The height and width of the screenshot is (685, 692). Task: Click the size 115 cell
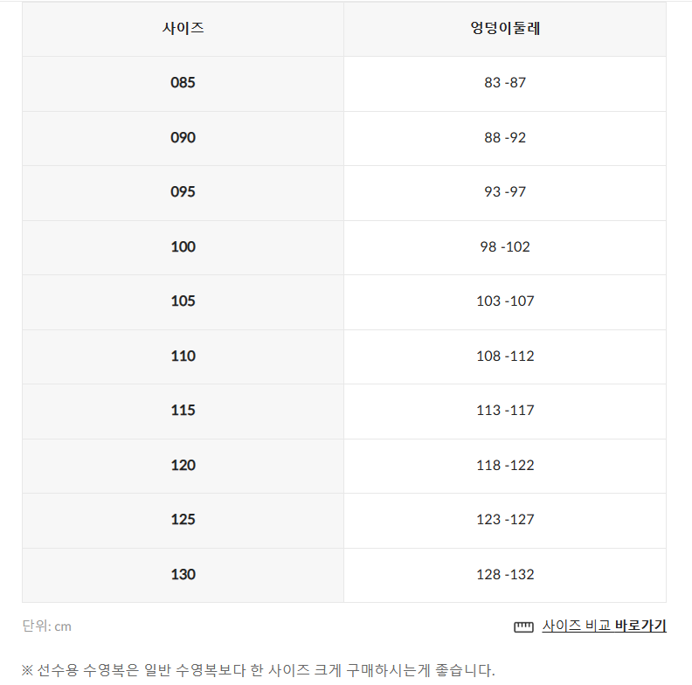[183, 412]
